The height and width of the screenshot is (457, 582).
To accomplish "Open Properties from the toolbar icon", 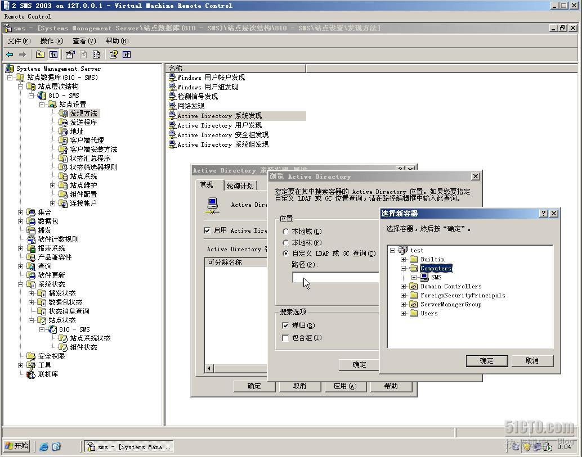I will (70, 55).
